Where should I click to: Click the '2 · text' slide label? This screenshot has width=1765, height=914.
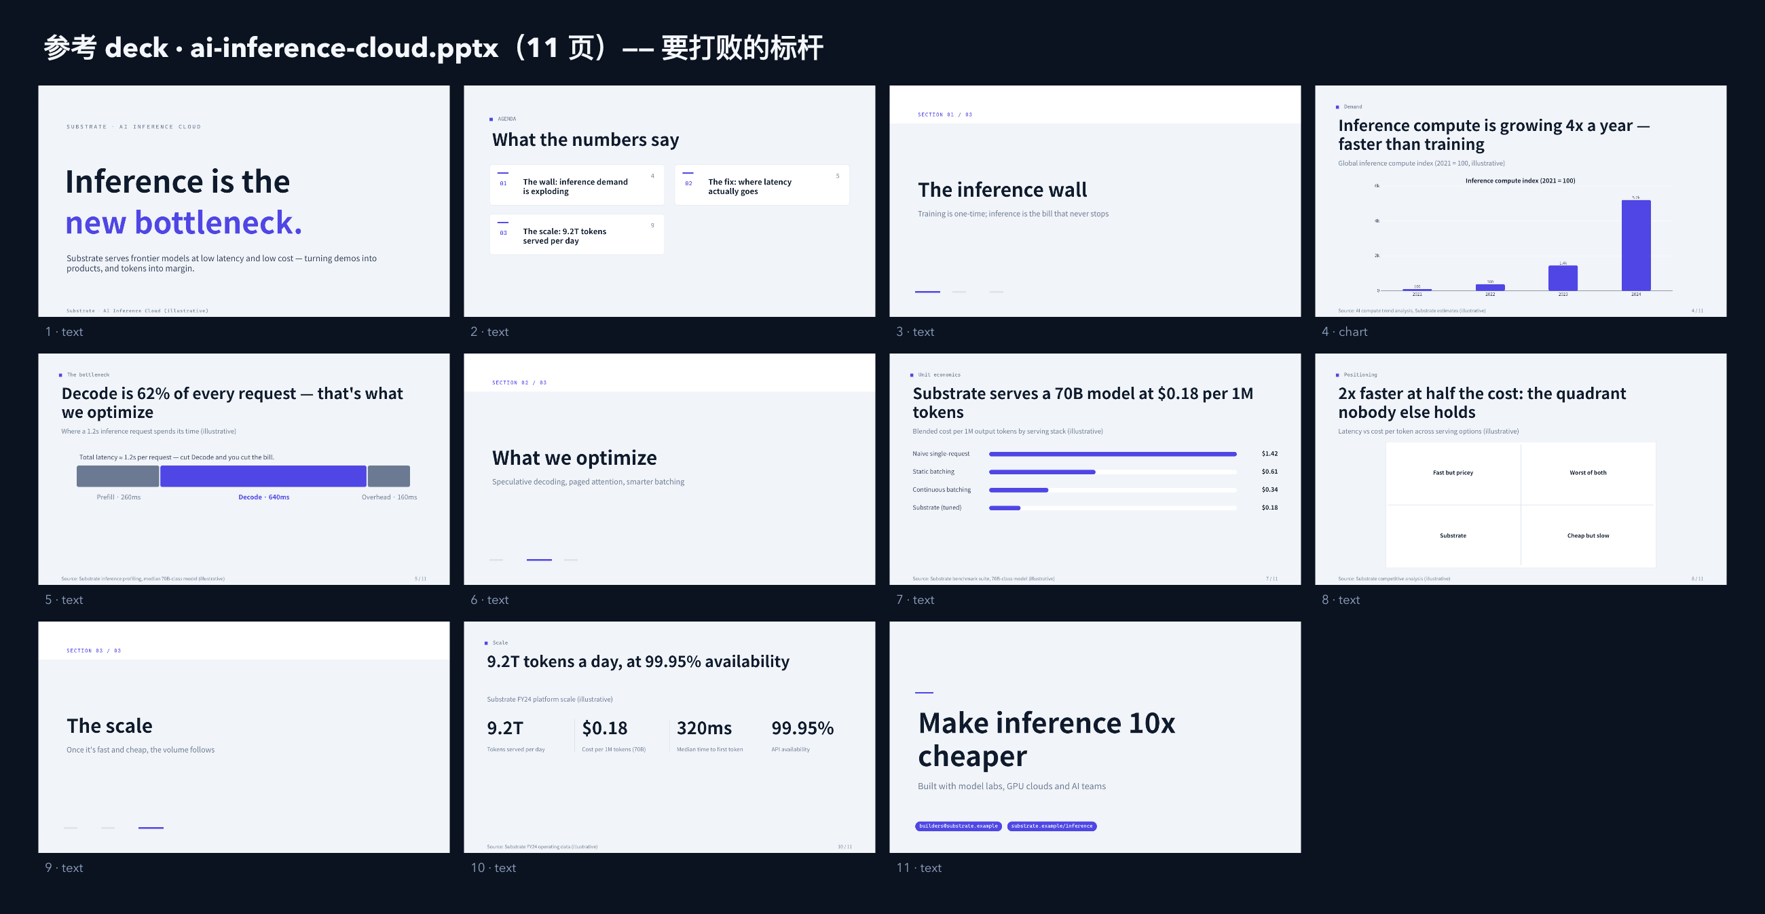coord(489,332)
